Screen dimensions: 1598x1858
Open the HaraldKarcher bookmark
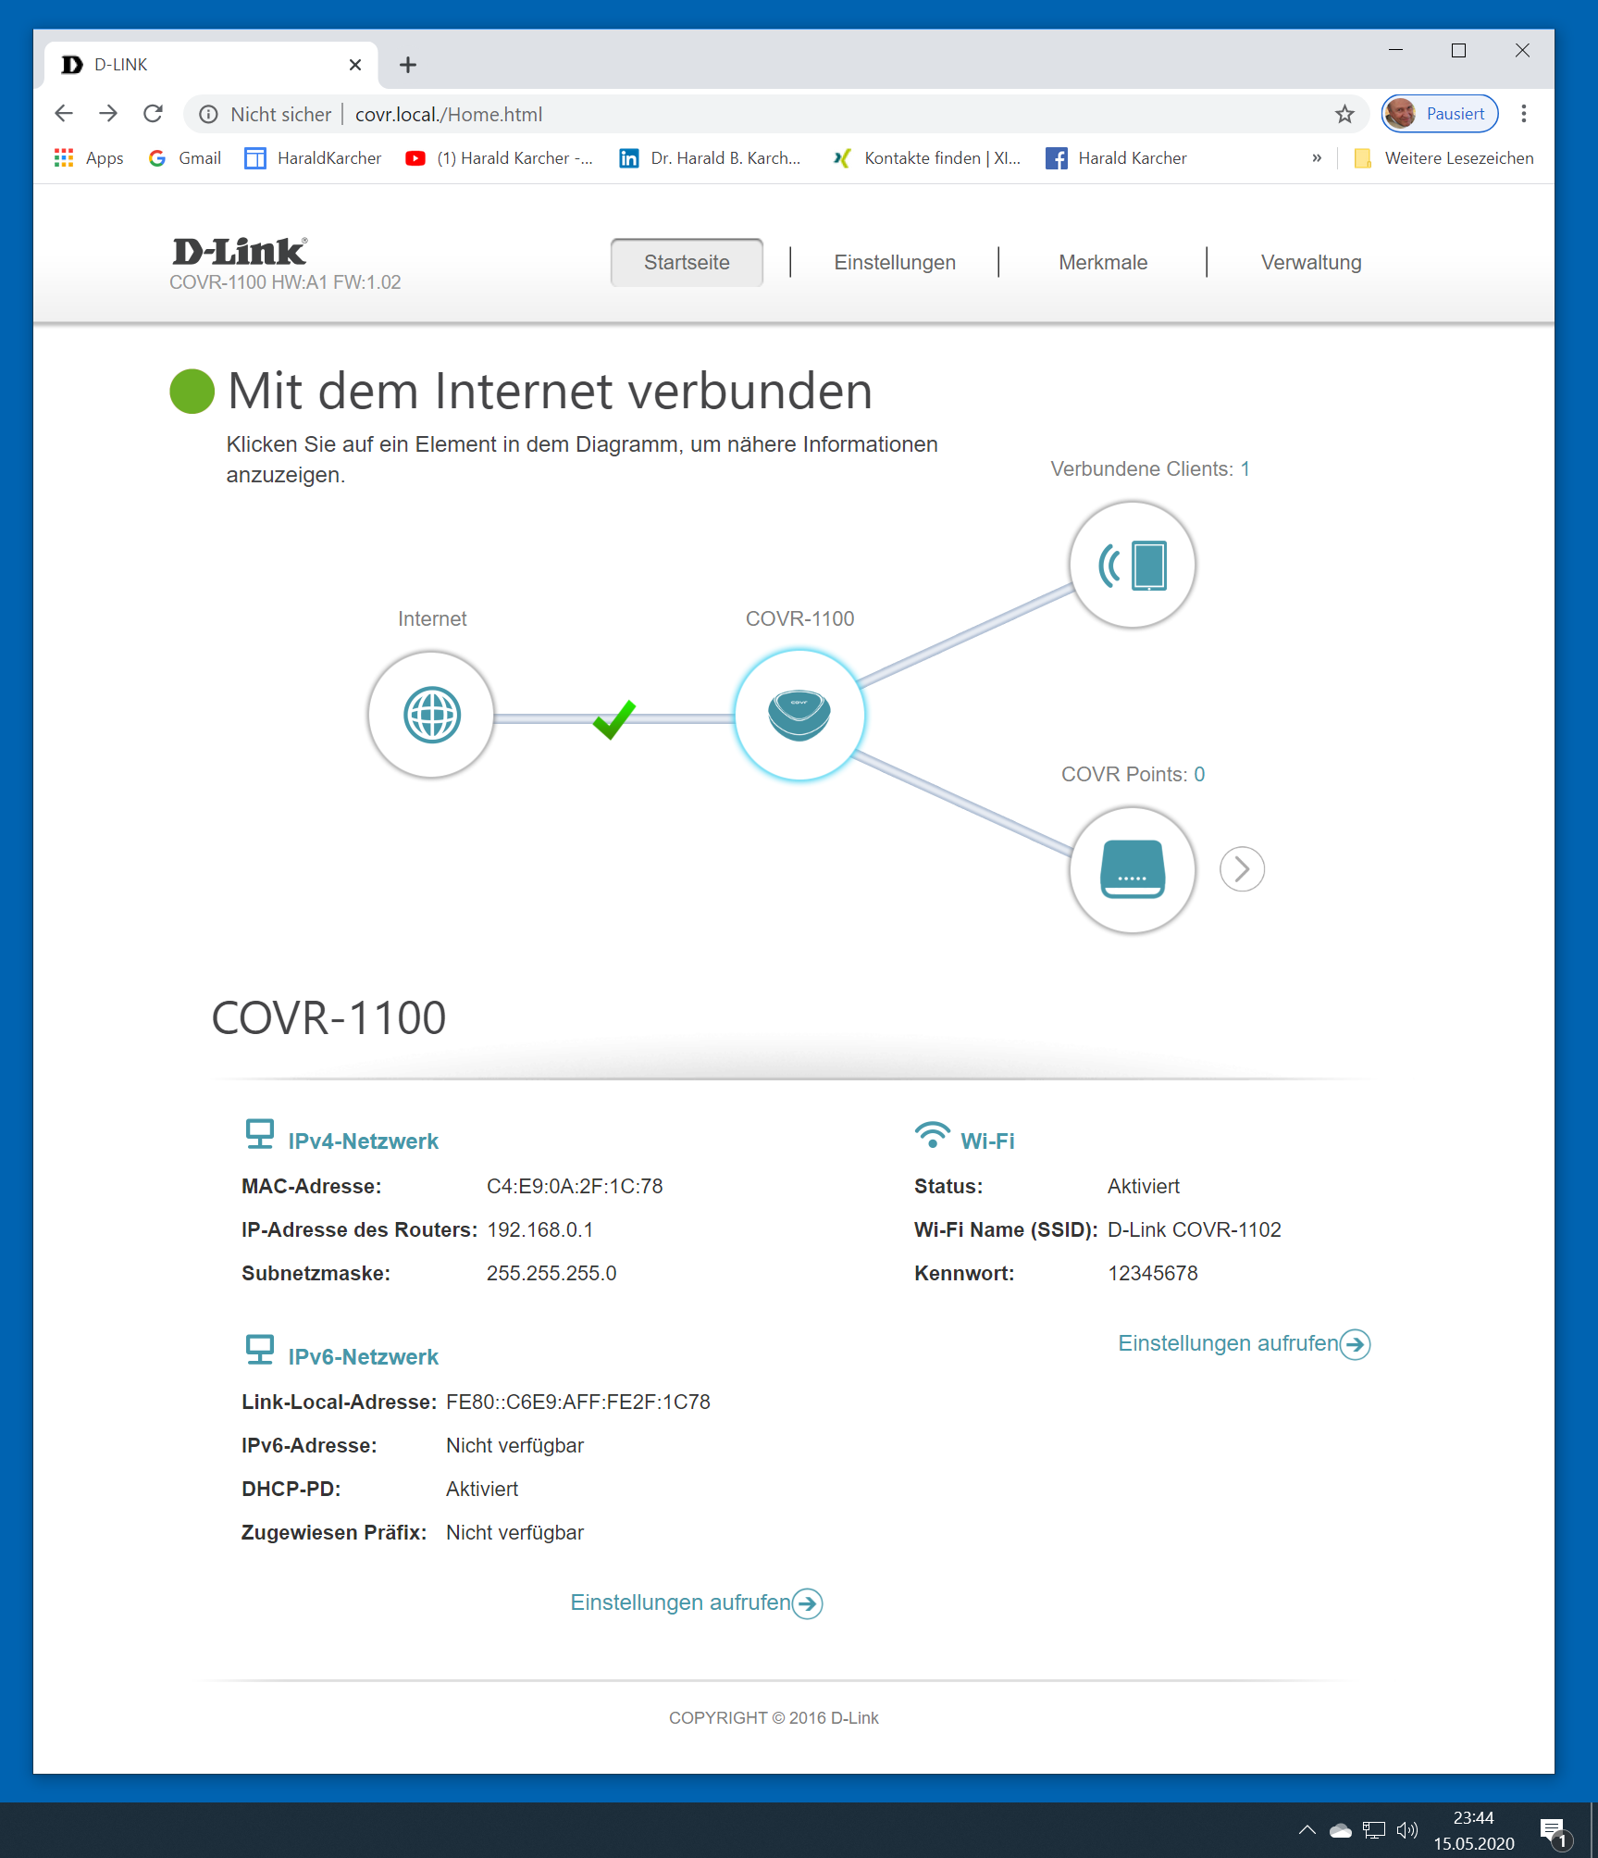[313, 158]
